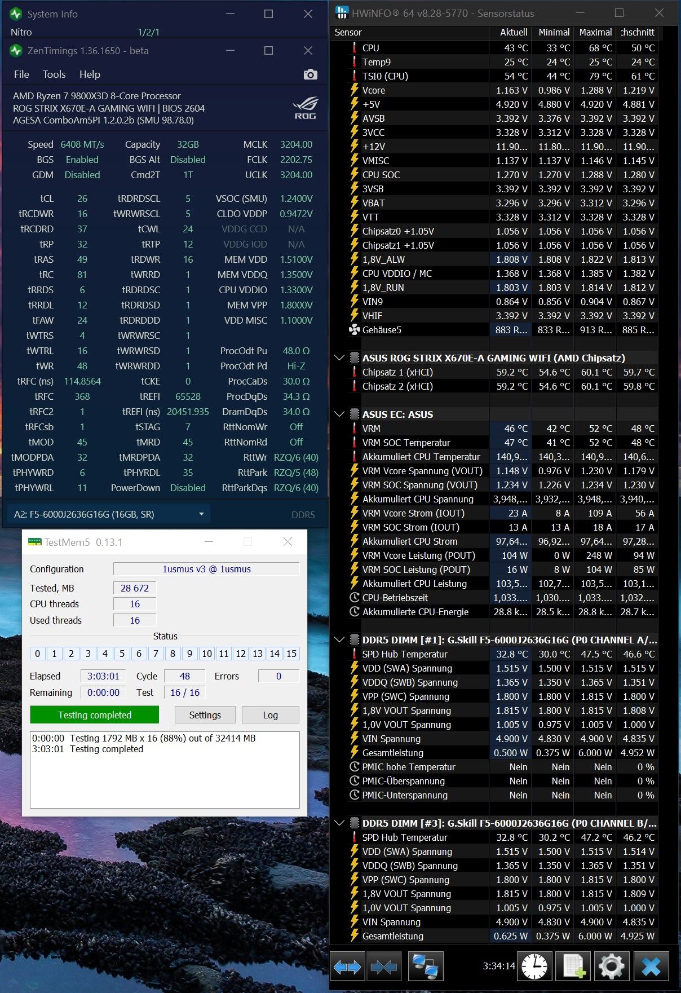Click the HWiNFO clock reset timer icon

pos(534,966)
